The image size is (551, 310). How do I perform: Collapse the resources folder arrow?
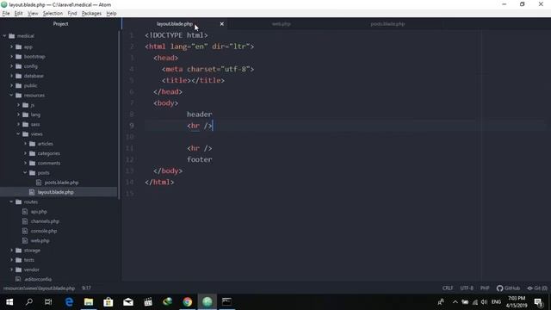coord(11,96)
